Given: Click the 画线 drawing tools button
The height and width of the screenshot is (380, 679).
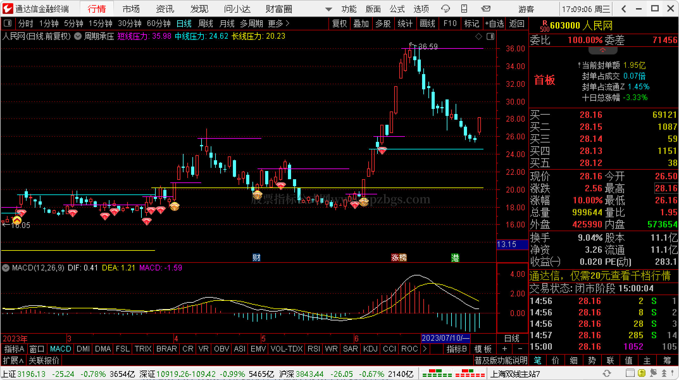Looking at the screenshot, I should pos(427,24).
